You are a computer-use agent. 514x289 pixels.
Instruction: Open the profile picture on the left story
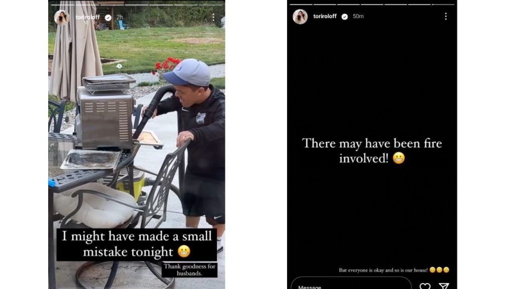62,18
